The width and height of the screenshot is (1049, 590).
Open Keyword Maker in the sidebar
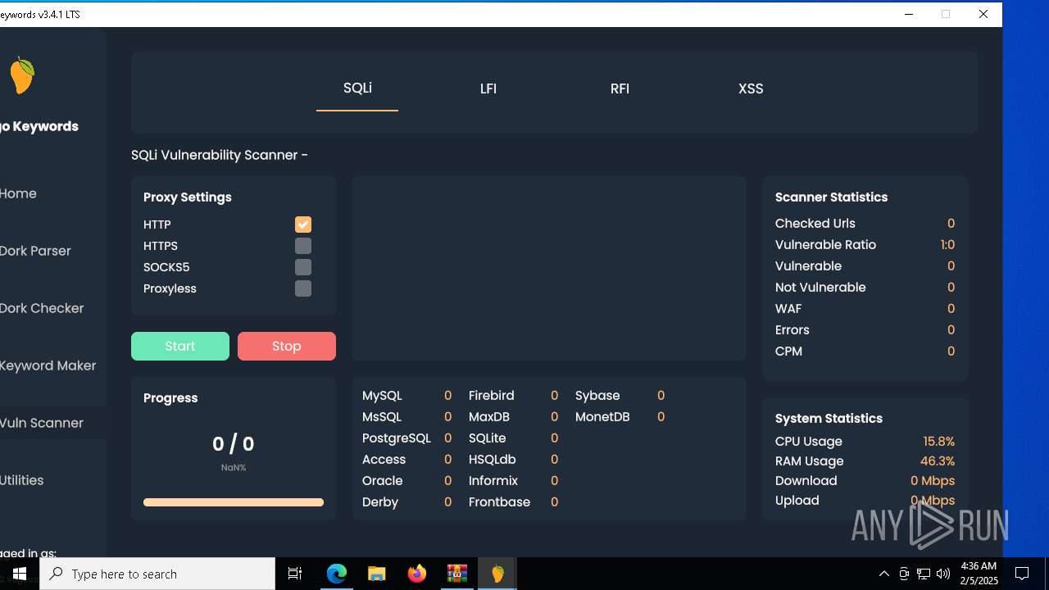(48, 365)
